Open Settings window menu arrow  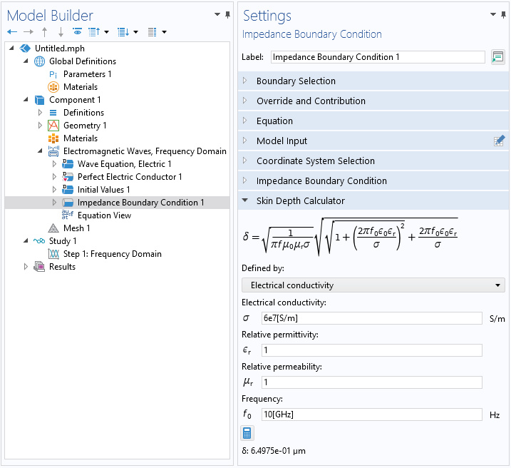[x=493, y=14]
